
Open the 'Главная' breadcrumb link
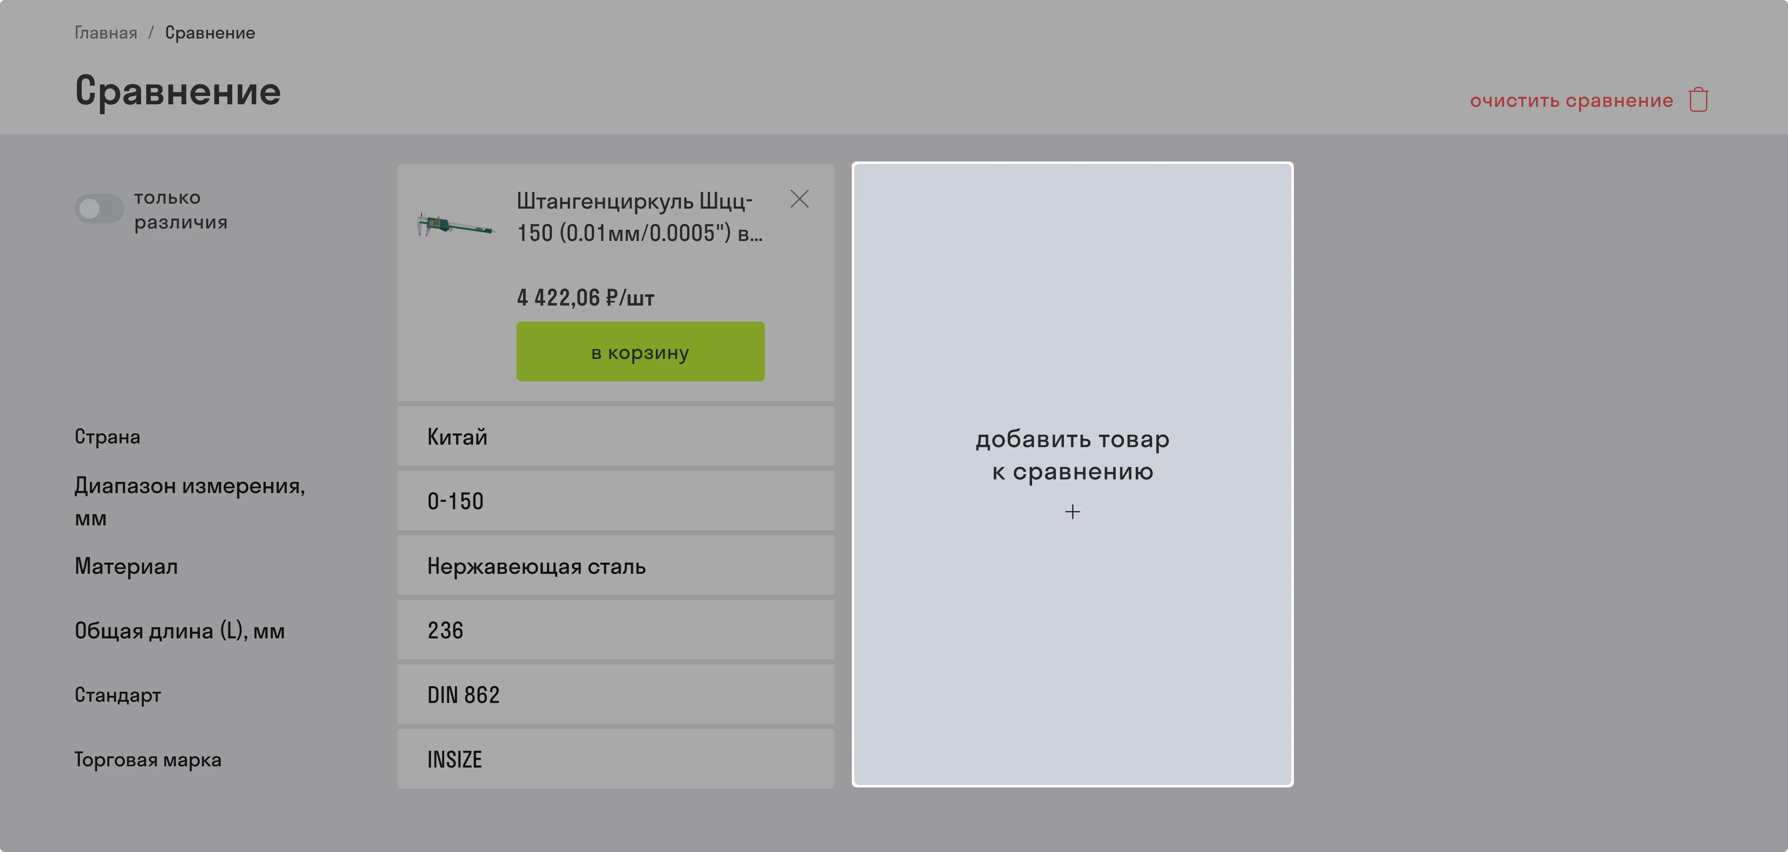click(106, 33)
